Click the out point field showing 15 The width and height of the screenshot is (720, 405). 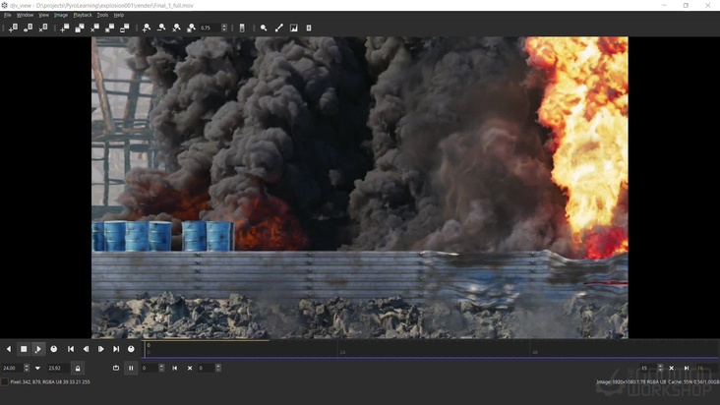click(648, 368)
